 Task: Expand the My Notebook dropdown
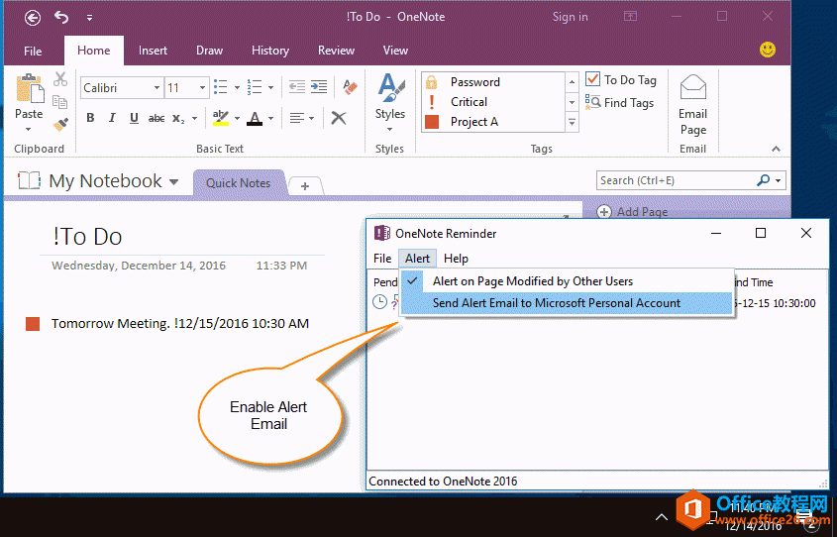click(x=174, y=182)
